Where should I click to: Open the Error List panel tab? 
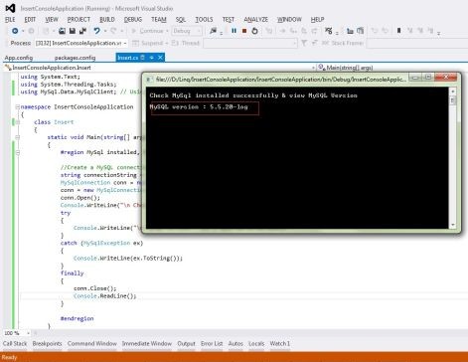coord(212,344)
